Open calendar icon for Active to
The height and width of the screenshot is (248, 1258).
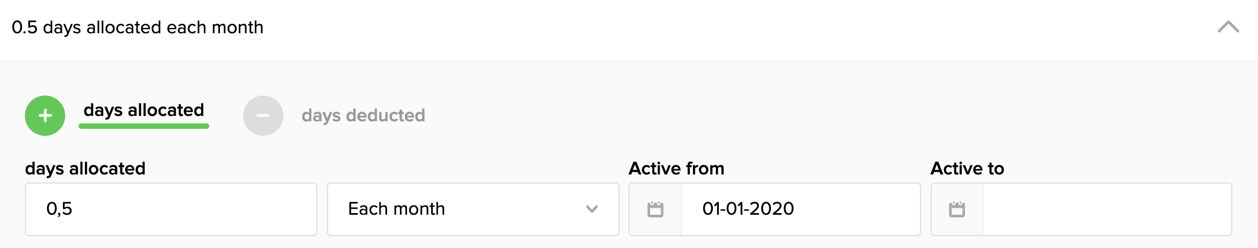pos(957,209)
